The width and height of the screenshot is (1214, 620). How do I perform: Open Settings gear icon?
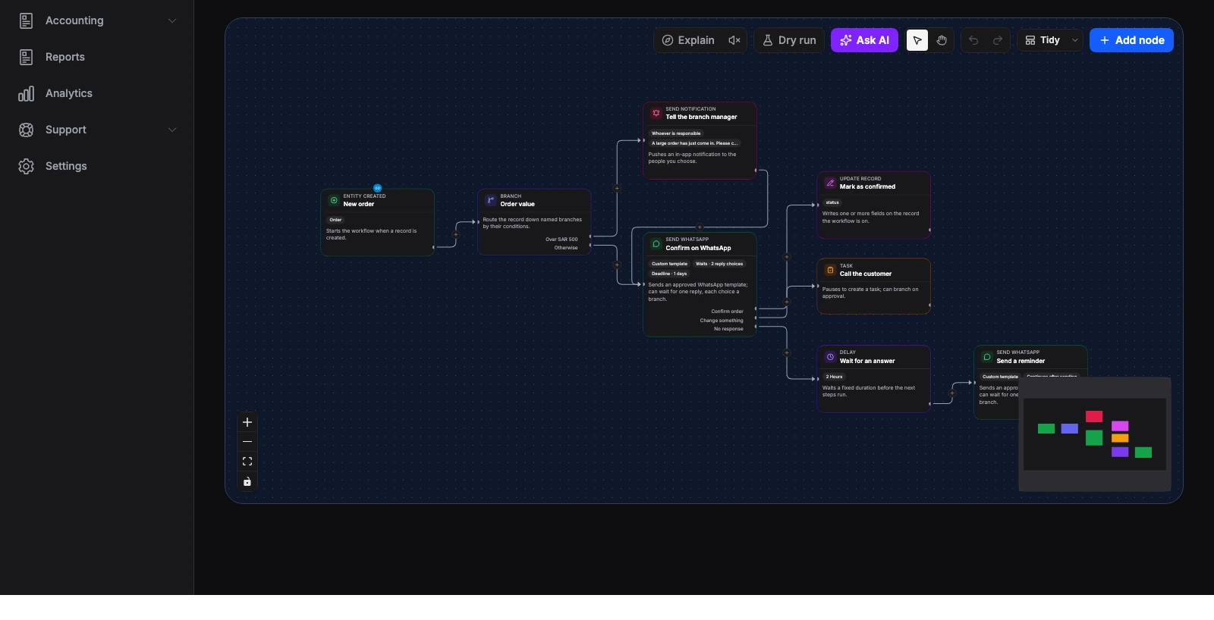[x=27, y=166]
